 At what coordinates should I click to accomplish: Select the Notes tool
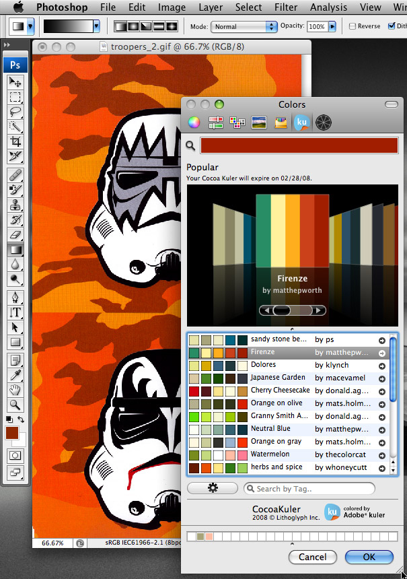point(15,360)
